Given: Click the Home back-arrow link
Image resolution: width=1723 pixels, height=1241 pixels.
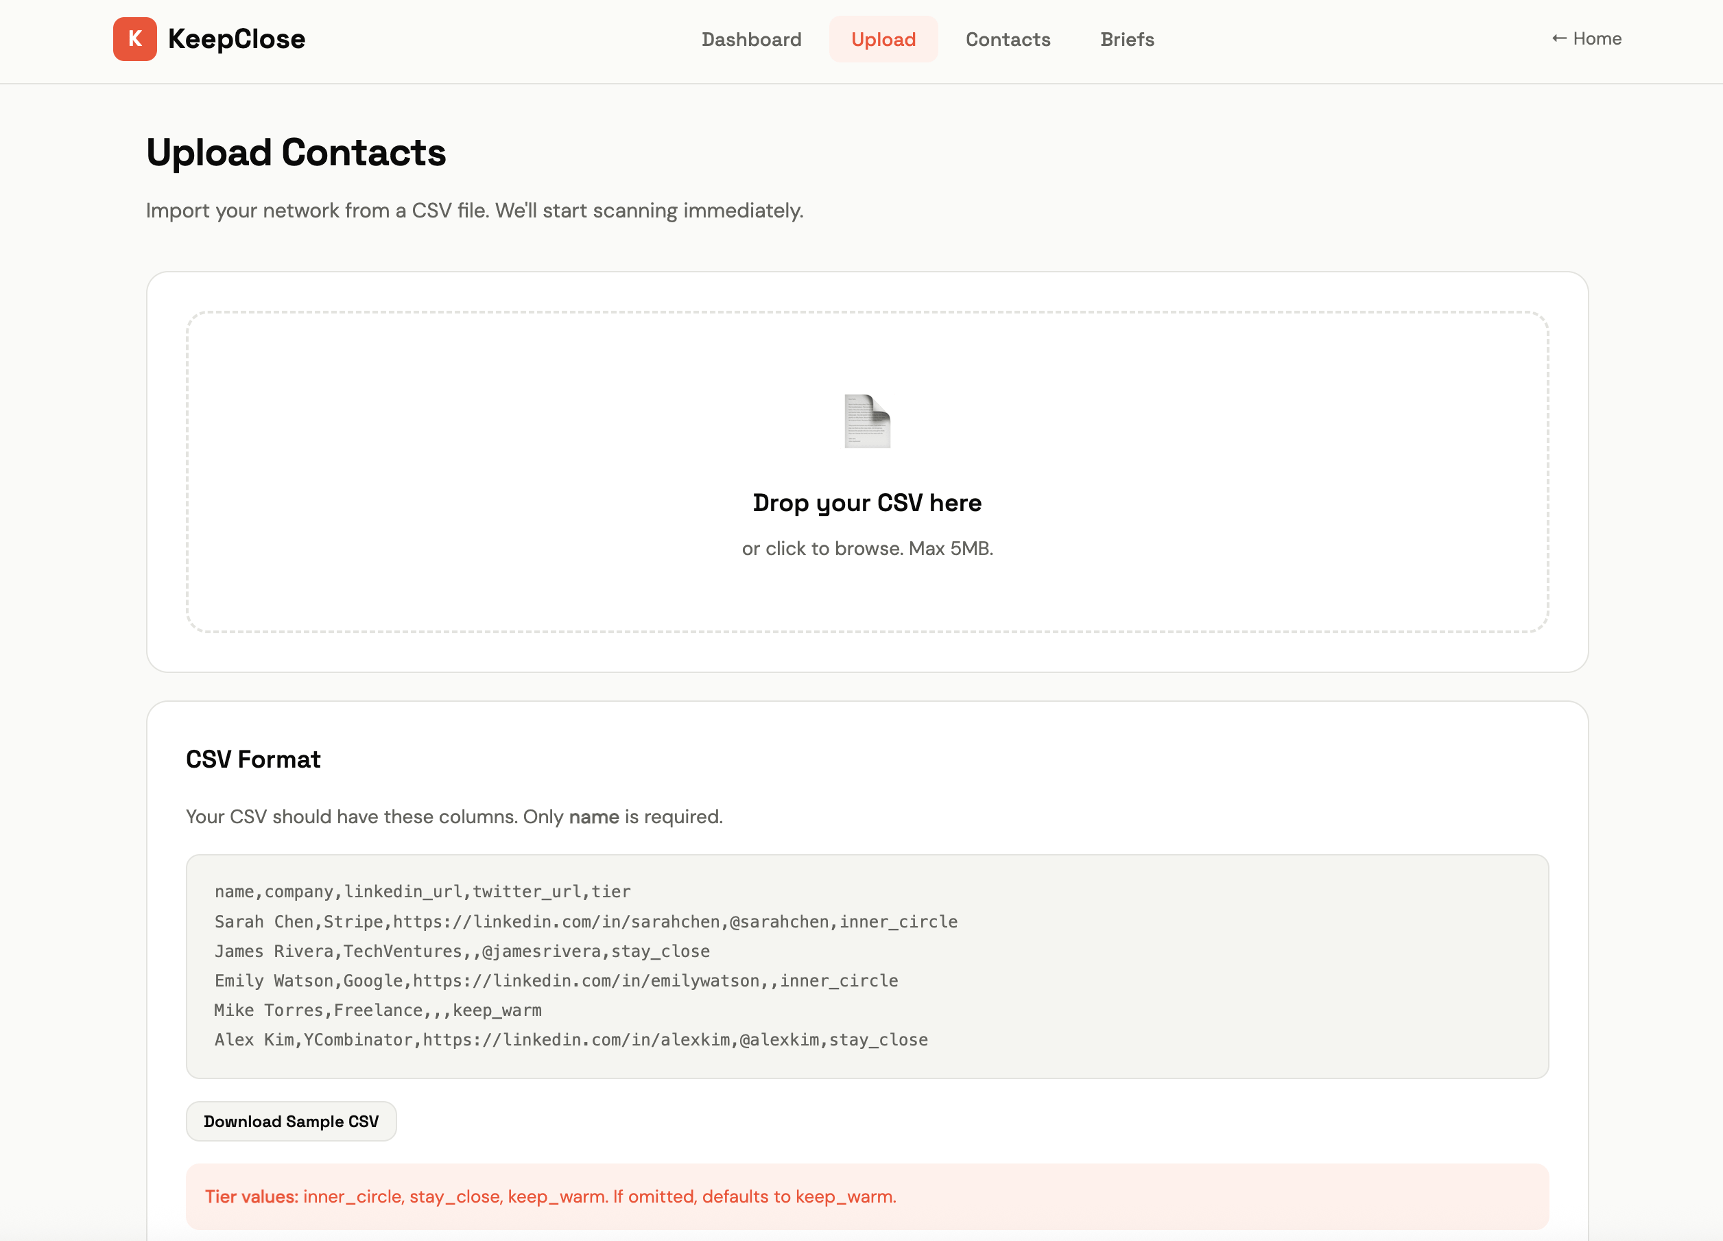Looking at the screenshot, I should pos(1586,38).
